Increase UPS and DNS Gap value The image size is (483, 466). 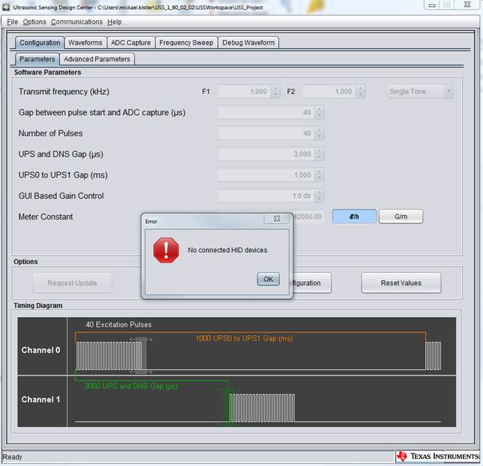coord(319,150)
